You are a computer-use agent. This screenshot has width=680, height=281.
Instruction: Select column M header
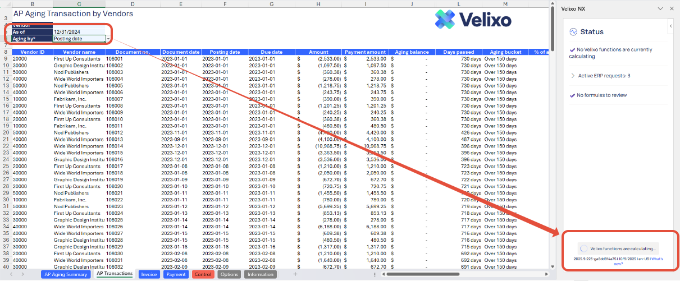505,4
